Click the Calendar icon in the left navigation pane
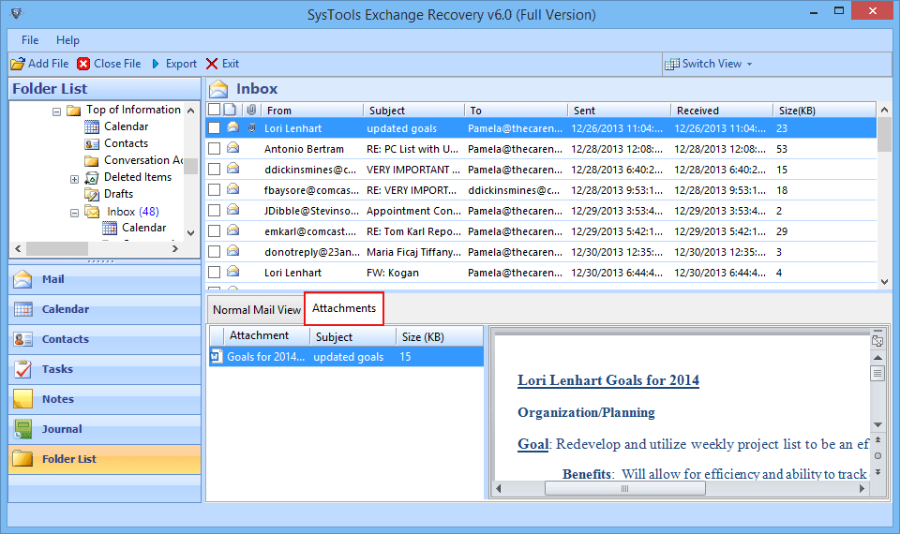 coord(22,309)
